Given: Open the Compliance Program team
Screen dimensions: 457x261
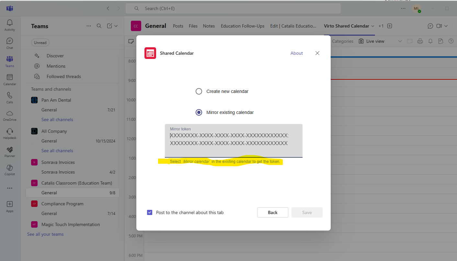Looking at the screenshot, I should click(x=63, y=204).
